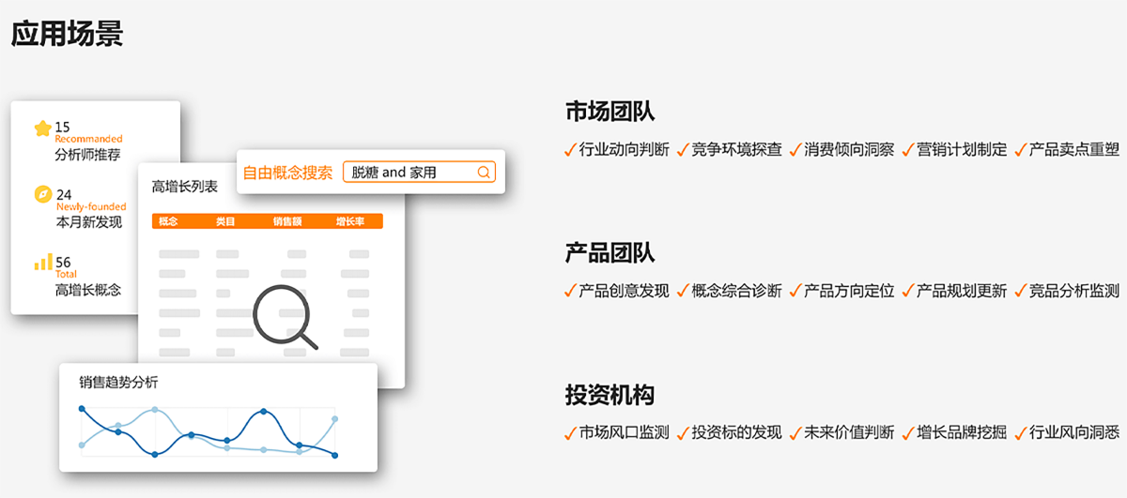Screen dimensions: 1127x498
Task: Select the 销售额 column header
Action: coord(286,222)
